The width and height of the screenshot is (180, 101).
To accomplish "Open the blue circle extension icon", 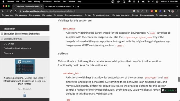I will [160, 11].
